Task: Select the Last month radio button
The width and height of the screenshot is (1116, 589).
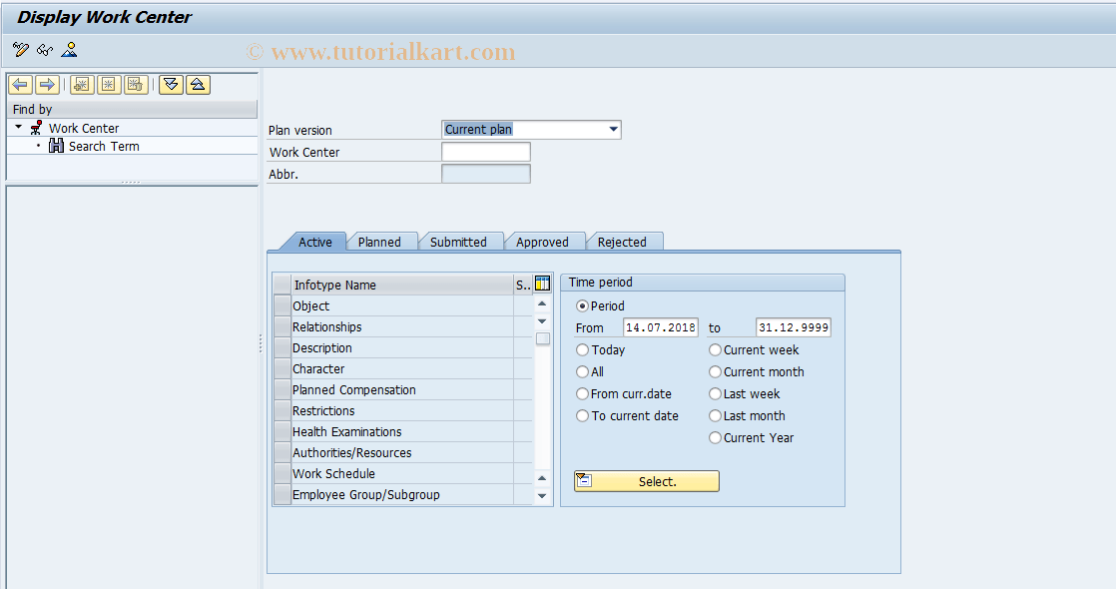Action: pos(716,416)
